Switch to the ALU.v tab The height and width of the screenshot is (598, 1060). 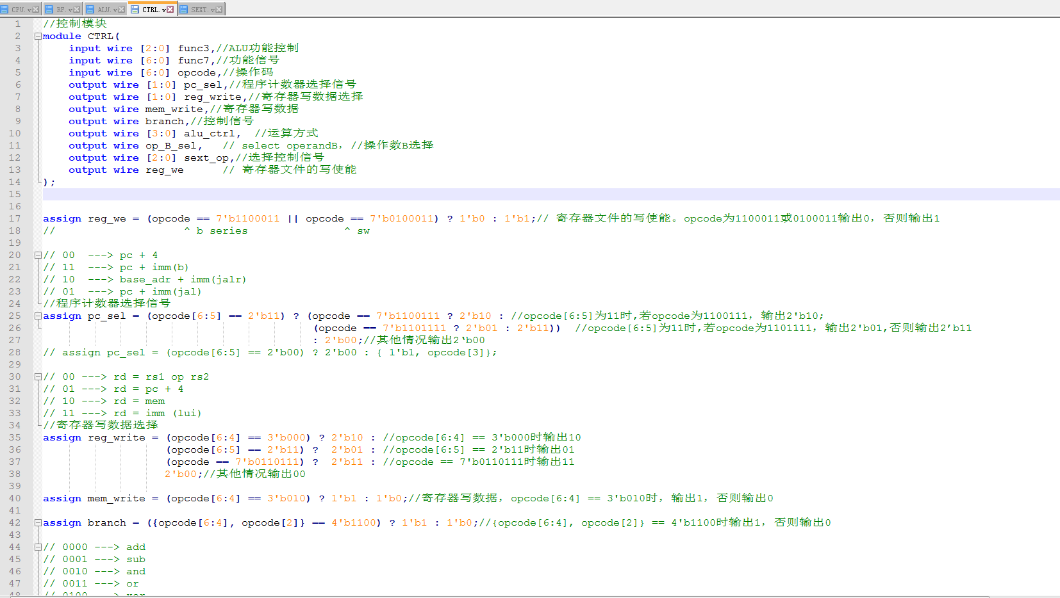105,9
